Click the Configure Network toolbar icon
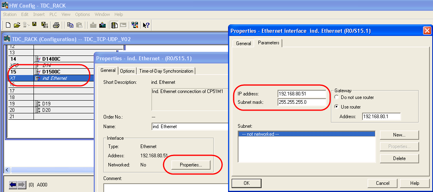 click(x=135, y=25)
